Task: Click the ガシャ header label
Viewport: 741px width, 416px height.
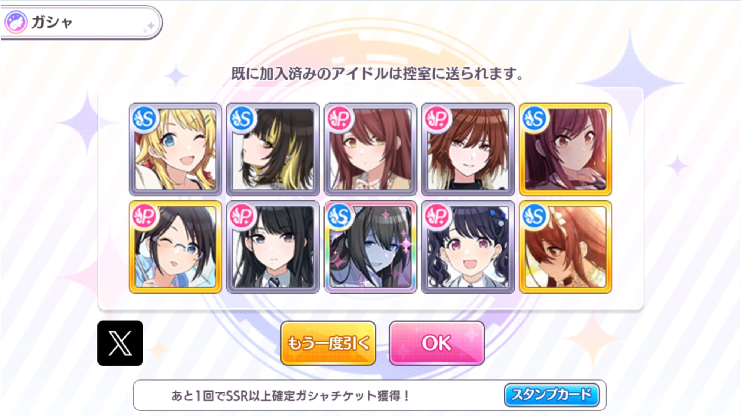Action: click(52, 22)
